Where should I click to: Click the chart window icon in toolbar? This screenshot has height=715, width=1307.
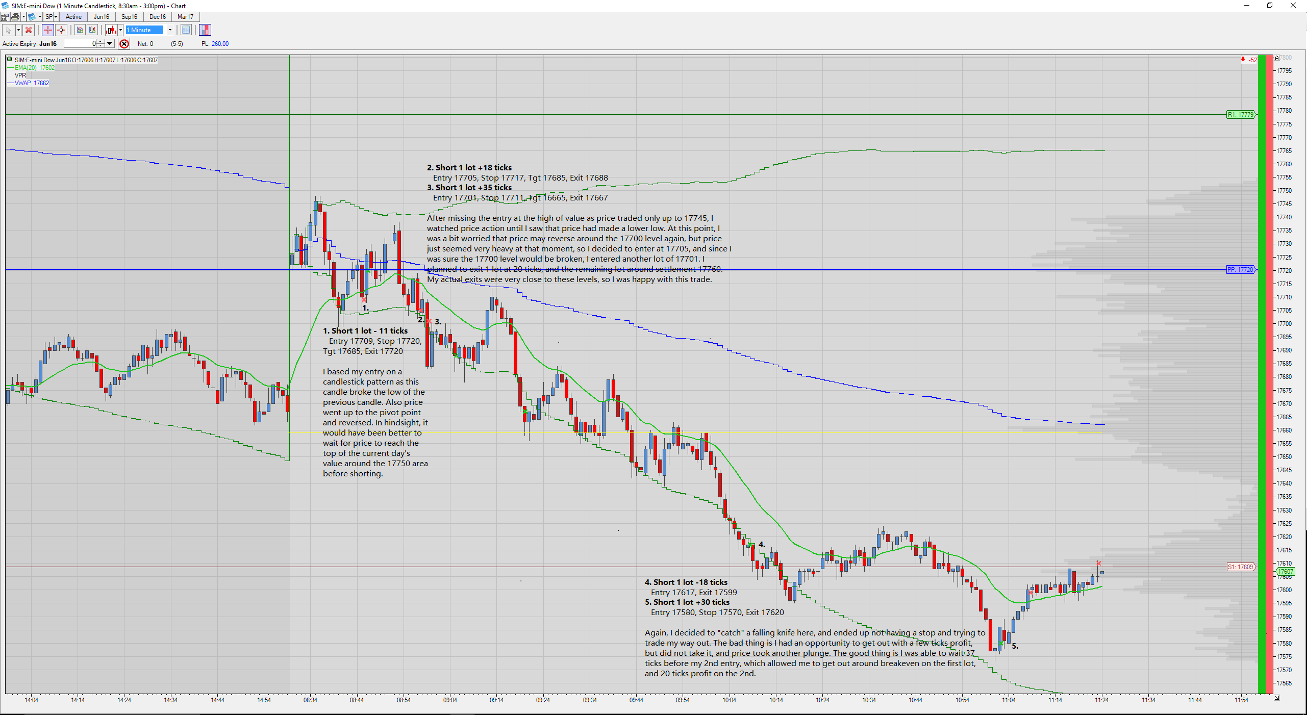pyautogui.click(x=32, y=17)
